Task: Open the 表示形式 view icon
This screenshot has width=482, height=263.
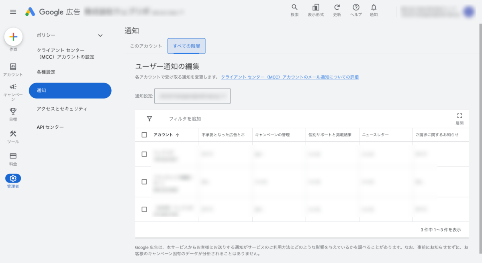Action: click(316, 8)
